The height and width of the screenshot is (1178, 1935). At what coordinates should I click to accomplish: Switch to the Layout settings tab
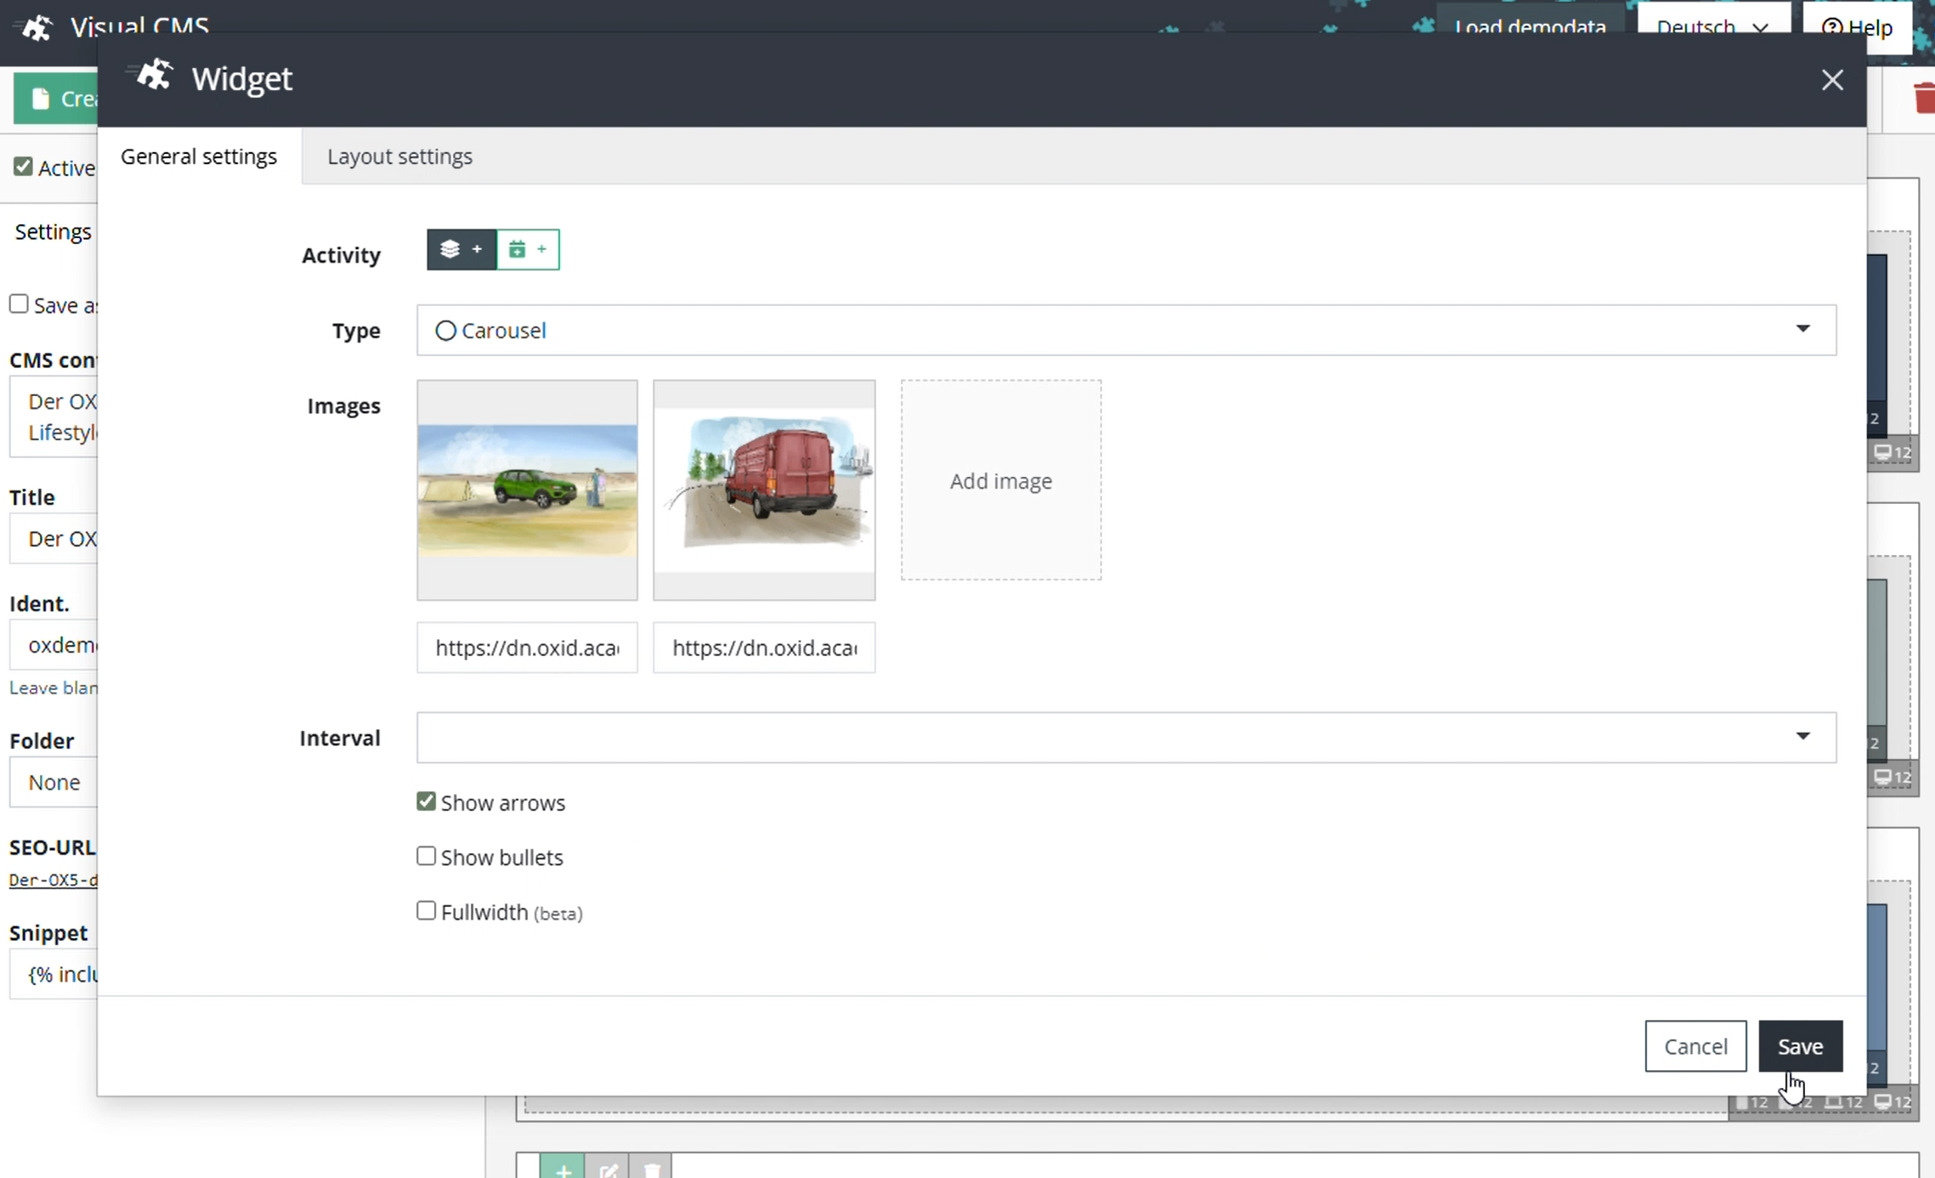[x=399, y=156]
